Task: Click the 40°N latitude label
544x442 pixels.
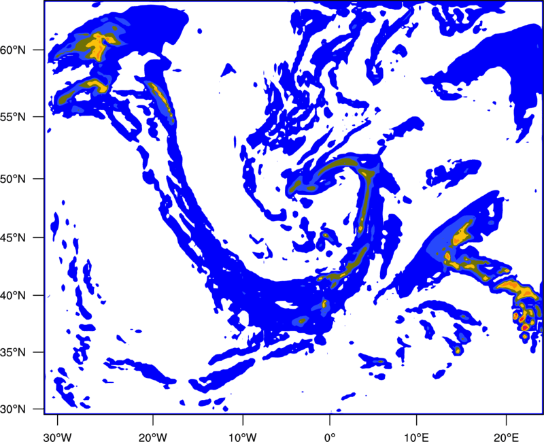Action: pyautogui.click(x=13, y=296)
